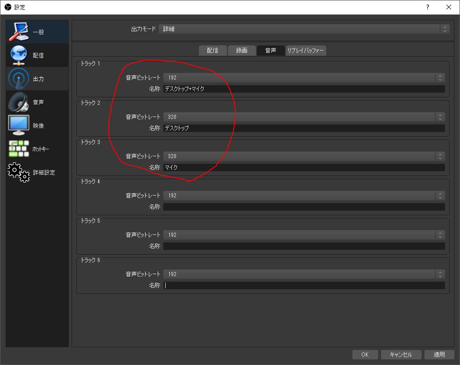Click the empty トラック 4 name field
Image resolution: width=460 pixels, height=365 pixels.
(x=304, y=206)
